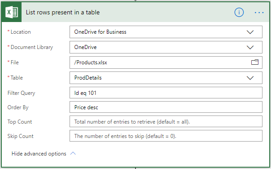
Task: Click the Filter Query label
Action: coord(21,93)
